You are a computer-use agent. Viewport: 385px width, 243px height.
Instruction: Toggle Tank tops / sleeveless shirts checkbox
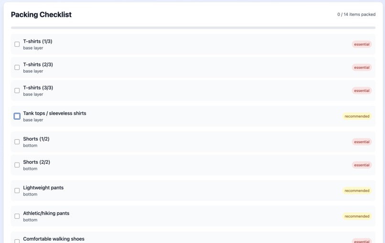point(17,116)
